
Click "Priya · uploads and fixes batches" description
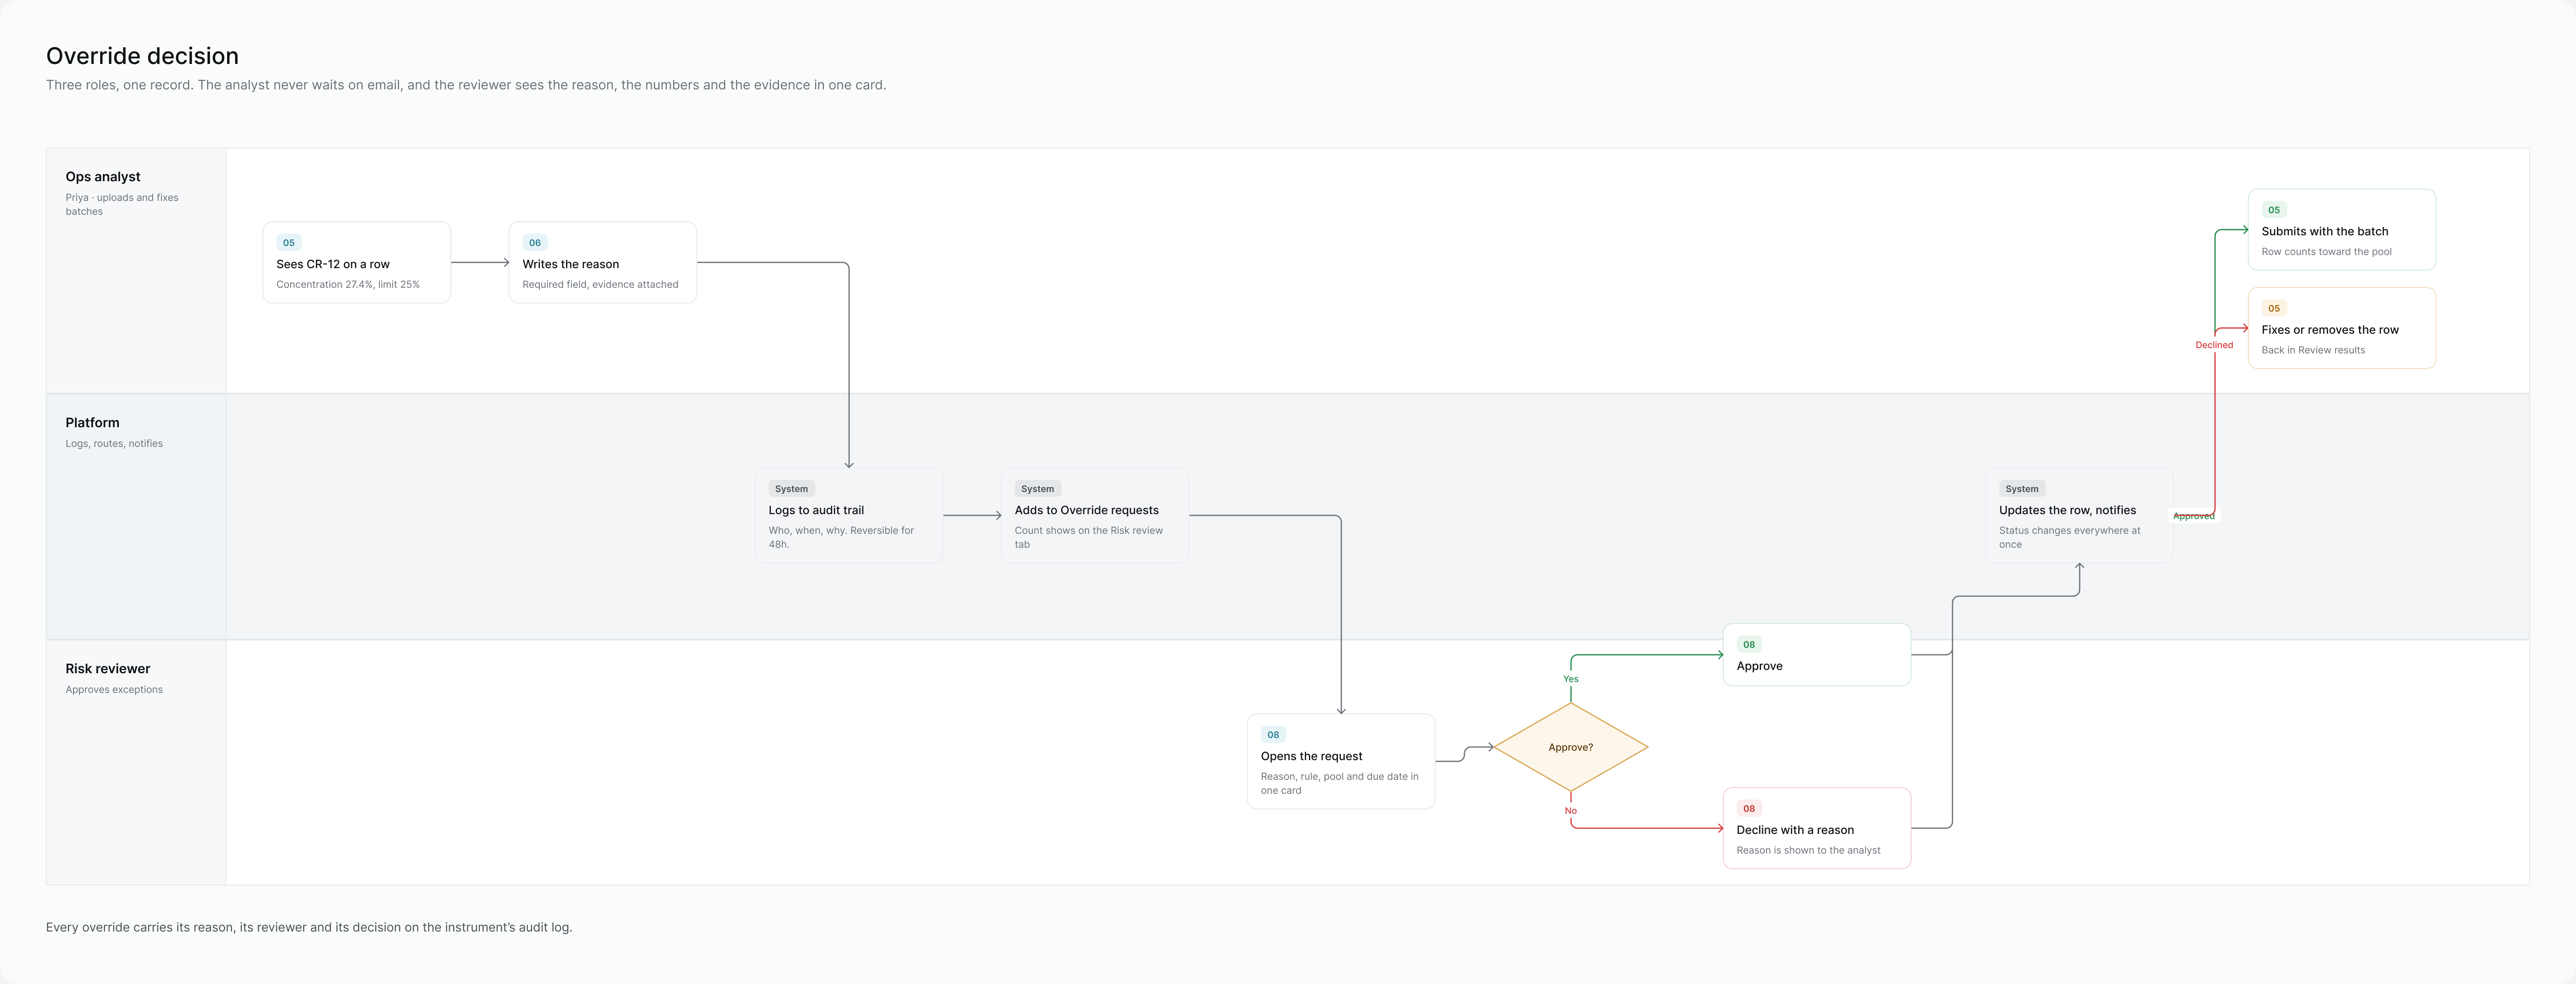click(122, 204)
